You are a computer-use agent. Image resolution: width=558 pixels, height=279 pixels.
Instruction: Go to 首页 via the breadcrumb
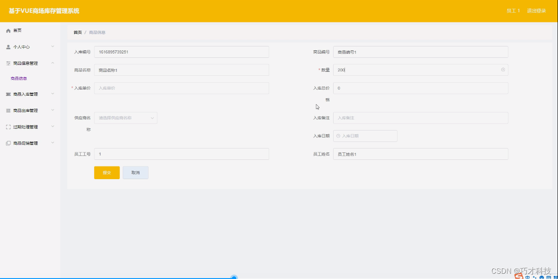coord(77,32)
